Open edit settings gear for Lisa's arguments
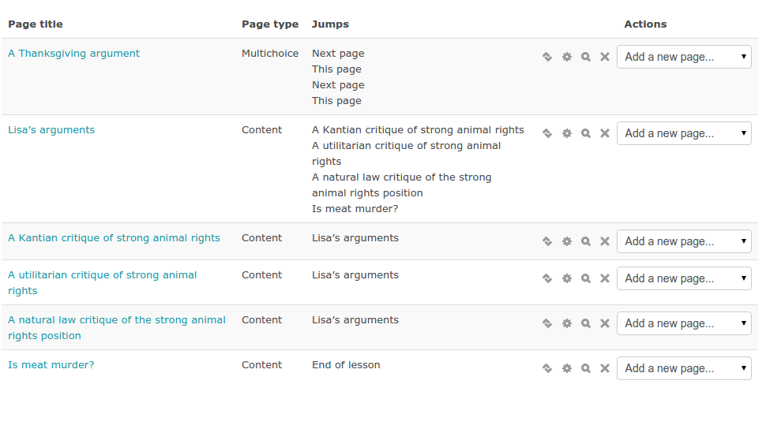The height and width of the screenshot is (429, 781). 566,133
